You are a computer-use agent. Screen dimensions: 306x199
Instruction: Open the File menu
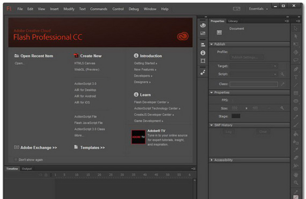(x=20, y=9)
